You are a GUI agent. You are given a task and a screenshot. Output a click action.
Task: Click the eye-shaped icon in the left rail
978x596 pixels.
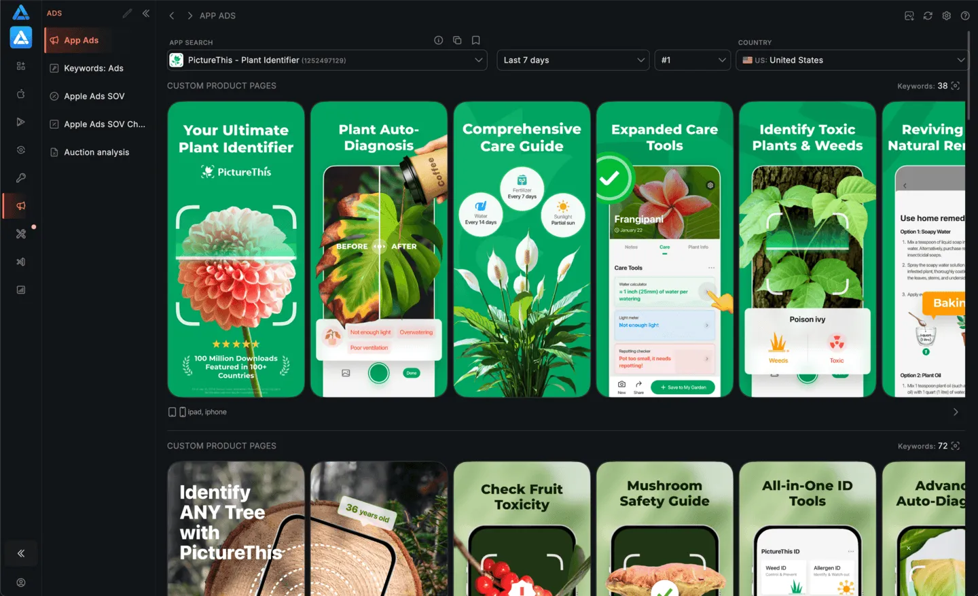point(21,150)
